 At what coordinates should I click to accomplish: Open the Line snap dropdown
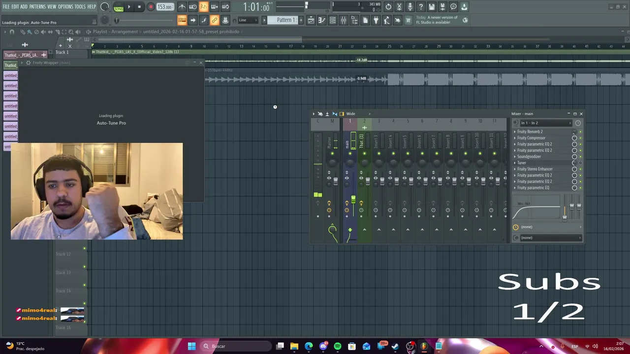[249, 20]
